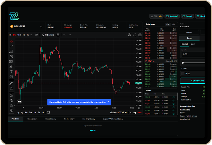Click the TradingView logo on chart
Screen dimensions: 212x145
[20, 102]
